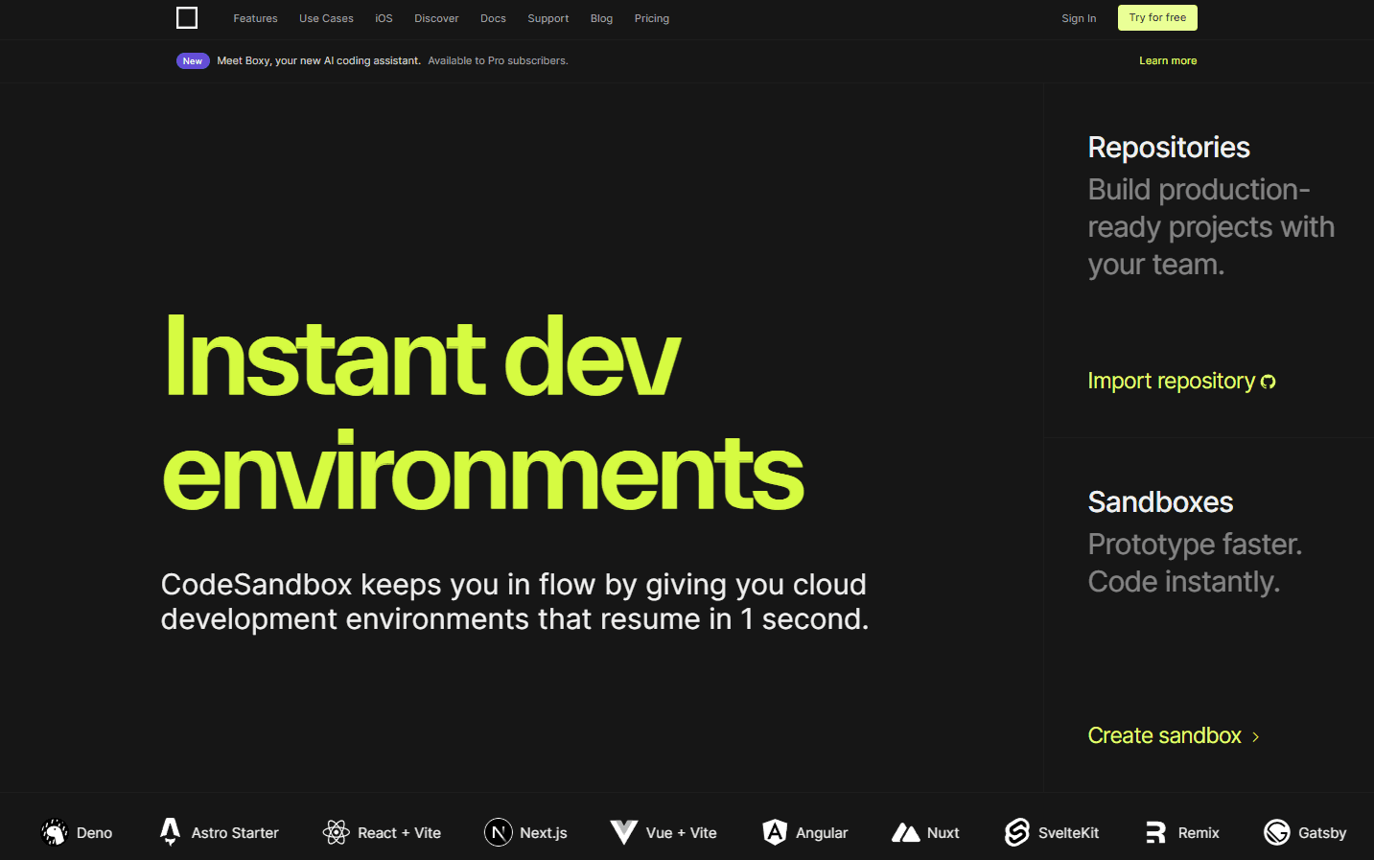Open the Docs nav link

(493, 18)
